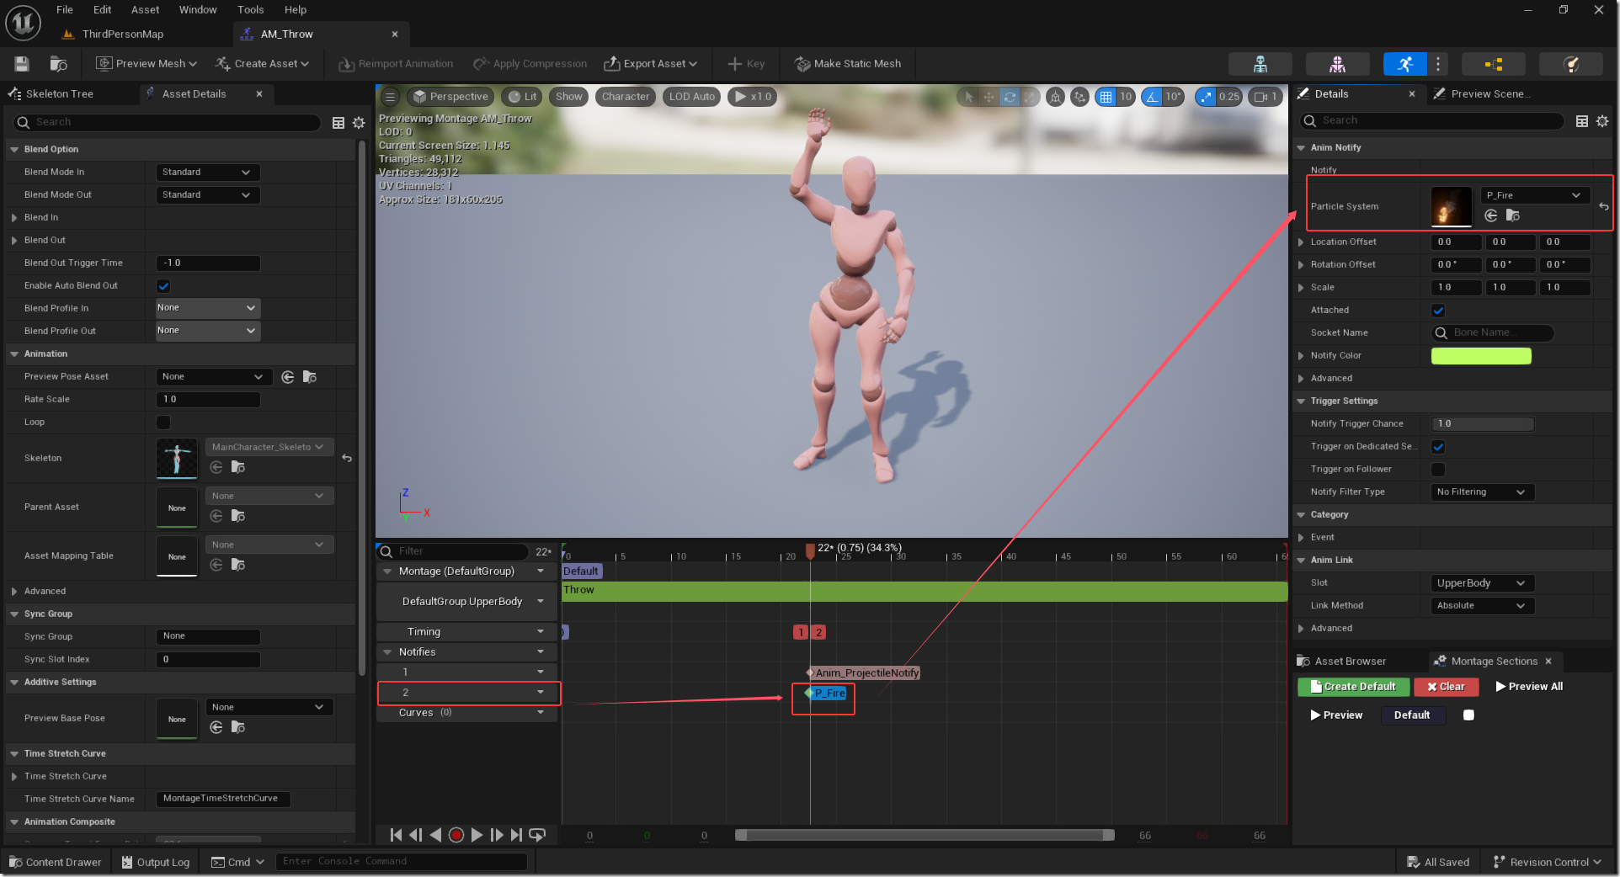The width and height of the screenshot is (1620, 877).
Task: Open the Particle System P_Fire dropdown
Action: click(x=1534, y=195)
